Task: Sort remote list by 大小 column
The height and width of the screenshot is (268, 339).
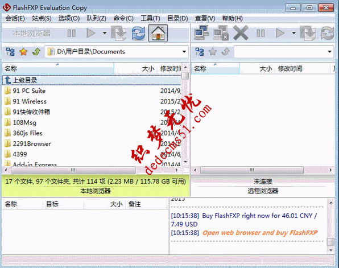Action: point(257,69)
